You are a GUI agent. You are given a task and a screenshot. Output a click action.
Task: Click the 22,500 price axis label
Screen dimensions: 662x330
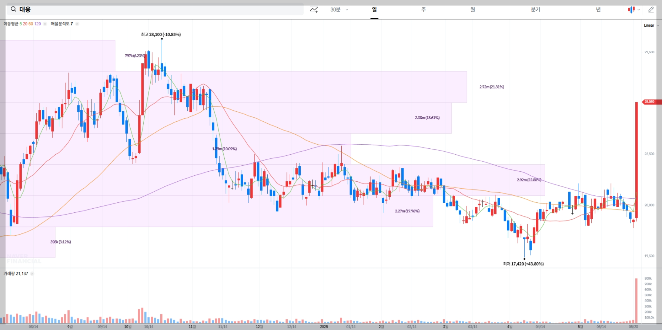(649, 154)
